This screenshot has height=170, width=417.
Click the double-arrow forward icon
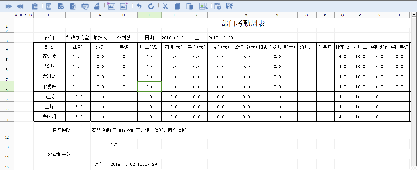coord(9,6)
